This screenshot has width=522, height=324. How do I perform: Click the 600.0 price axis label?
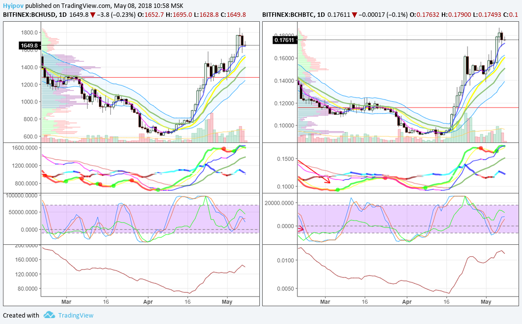30,136
